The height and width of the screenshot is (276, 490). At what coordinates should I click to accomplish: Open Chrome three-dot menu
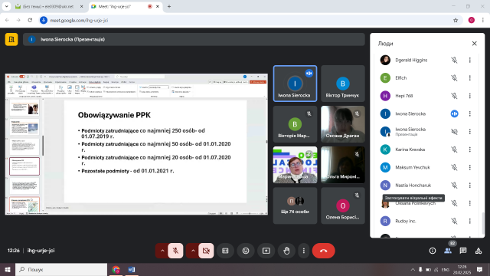pos(483,20)
